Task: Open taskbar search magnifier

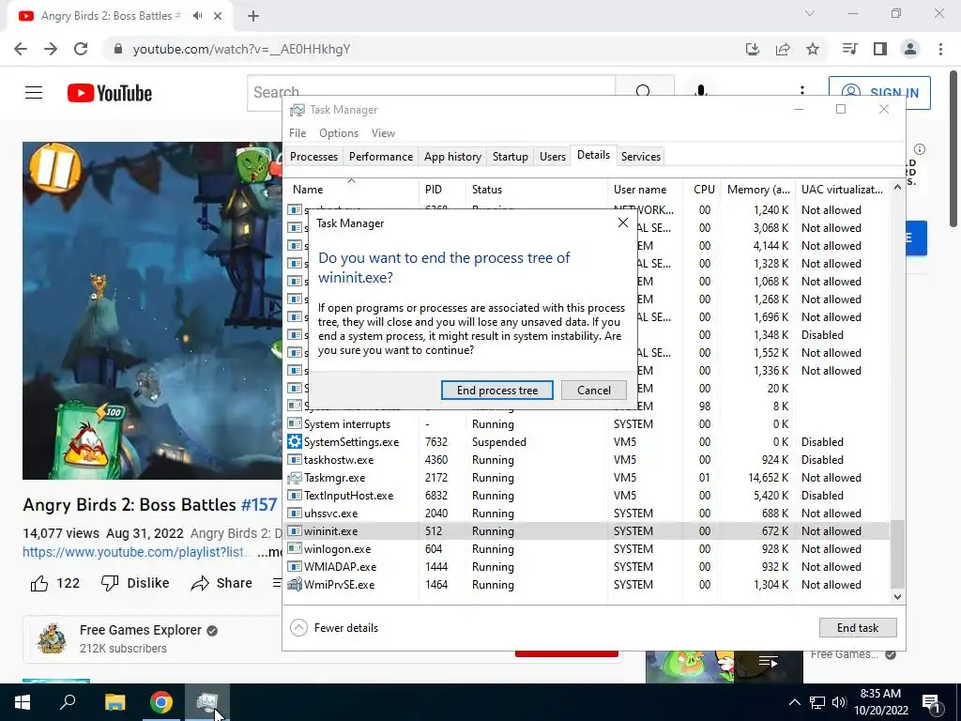Action: click(68, 702)
